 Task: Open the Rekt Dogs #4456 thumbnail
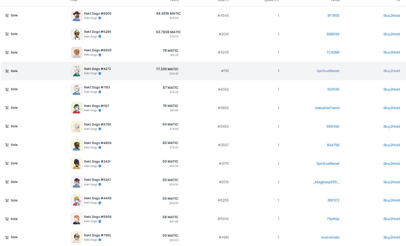pos(77,200)
